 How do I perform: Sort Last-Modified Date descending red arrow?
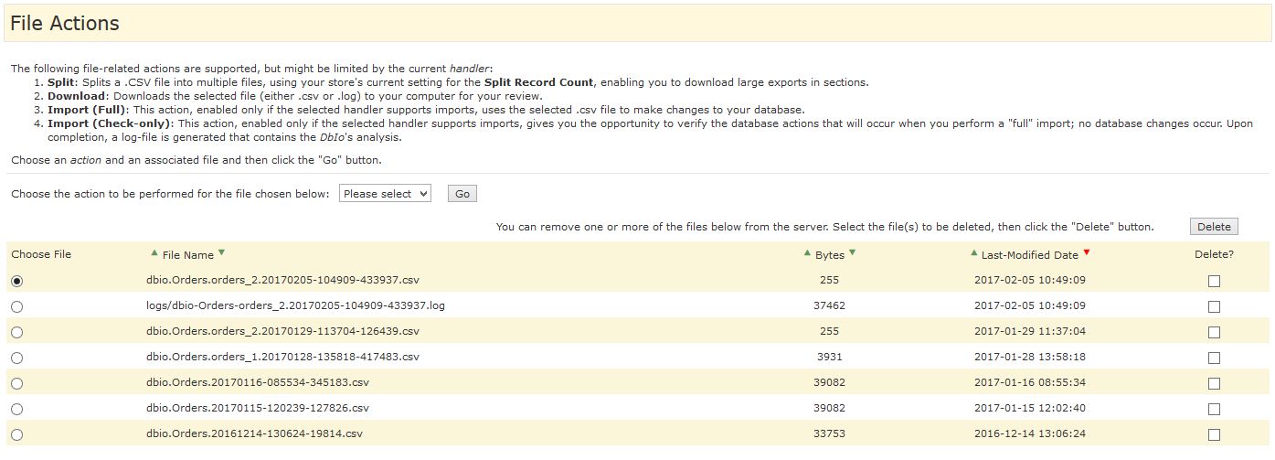point(1087,252)
